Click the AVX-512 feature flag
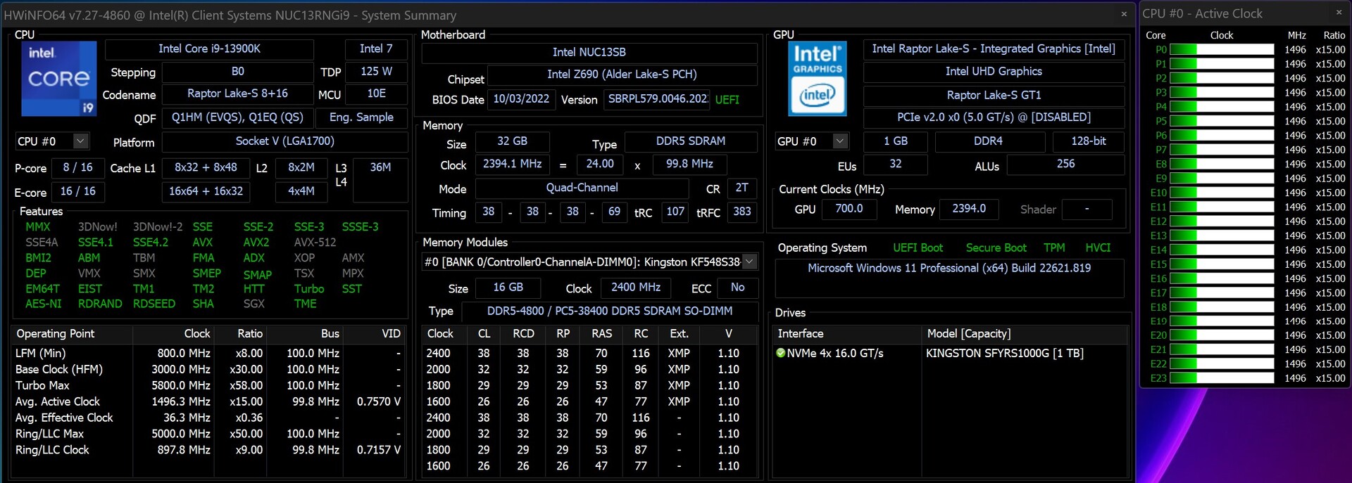Viewport: 1352px width, 483px height. click(x=315, y=242)
